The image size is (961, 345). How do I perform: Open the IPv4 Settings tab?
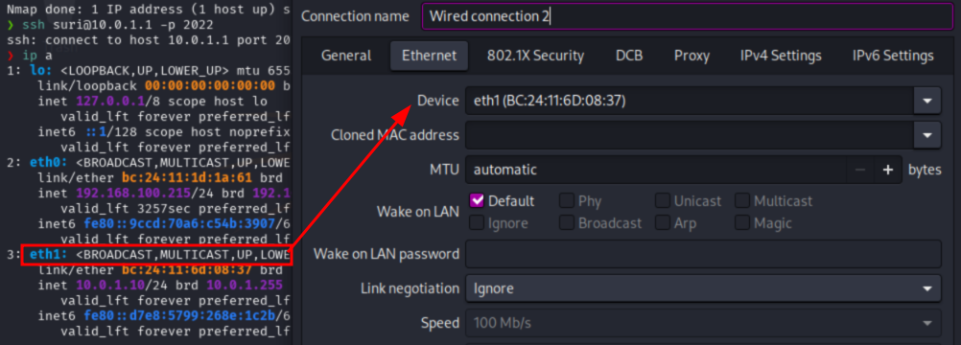pyautogui.click(x=781, y=56)
